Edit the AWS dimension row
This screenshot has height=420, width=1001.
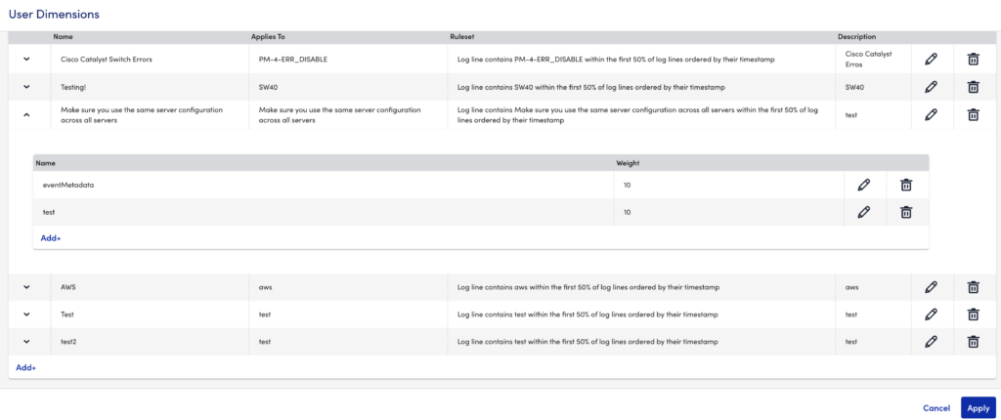click(931, 287)
